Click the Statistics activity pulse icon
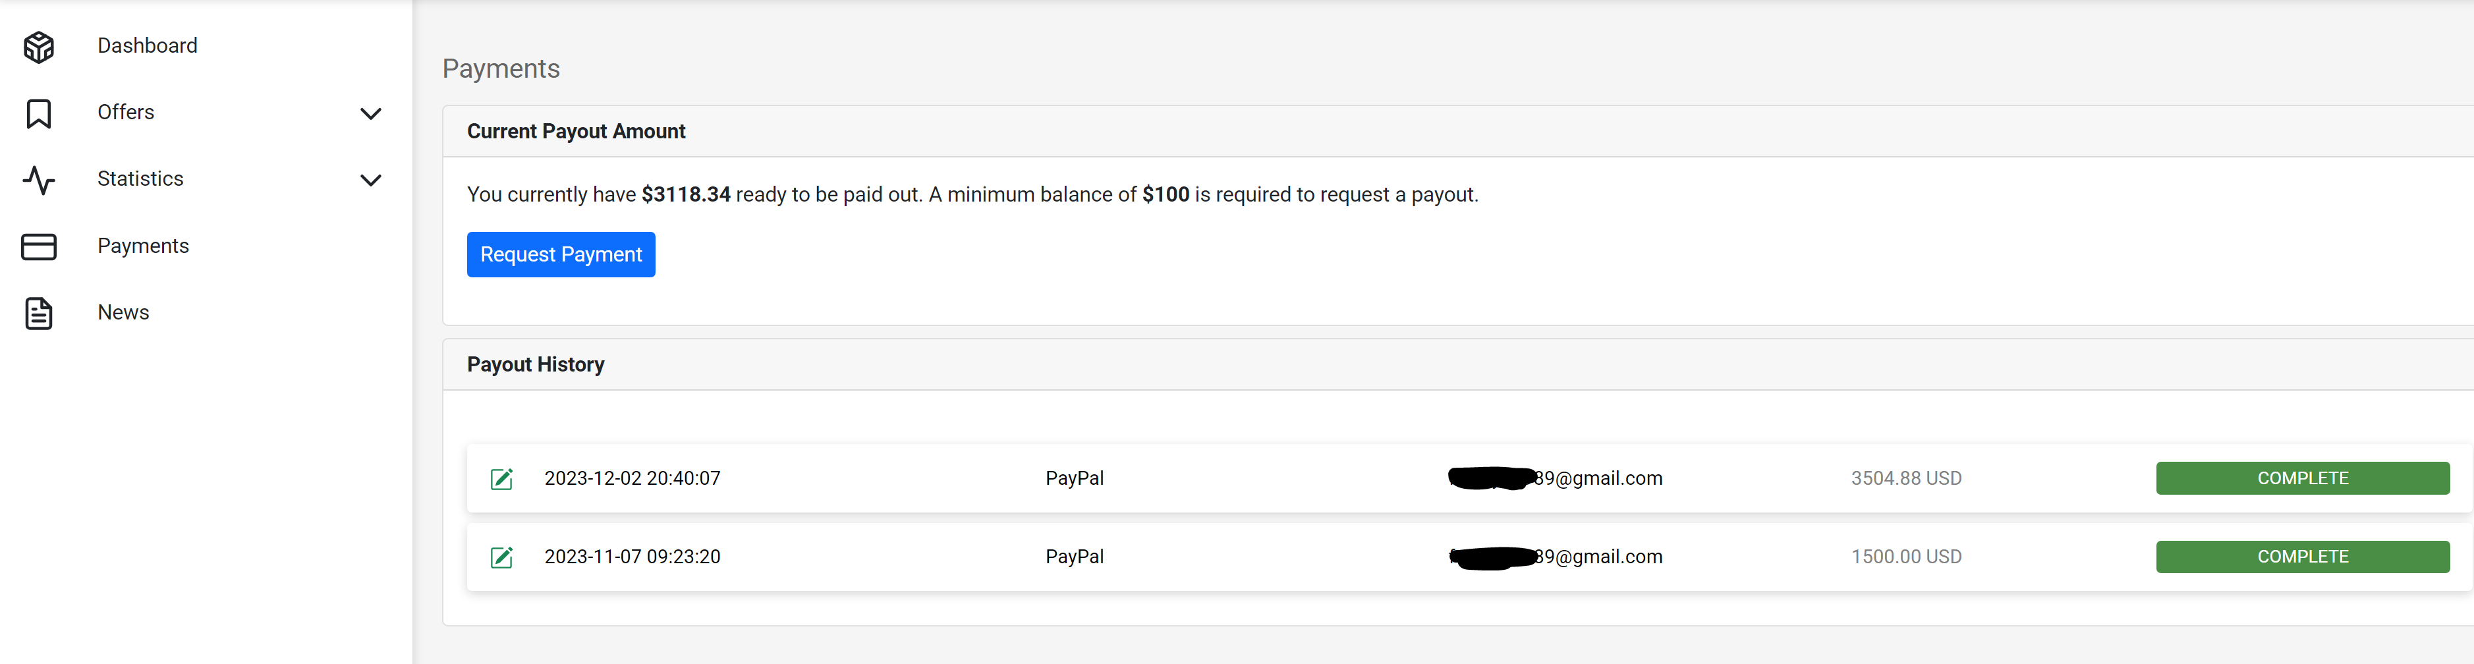Screen dimensions: 2474x664 pyautogui.click(x=38, y=180)
